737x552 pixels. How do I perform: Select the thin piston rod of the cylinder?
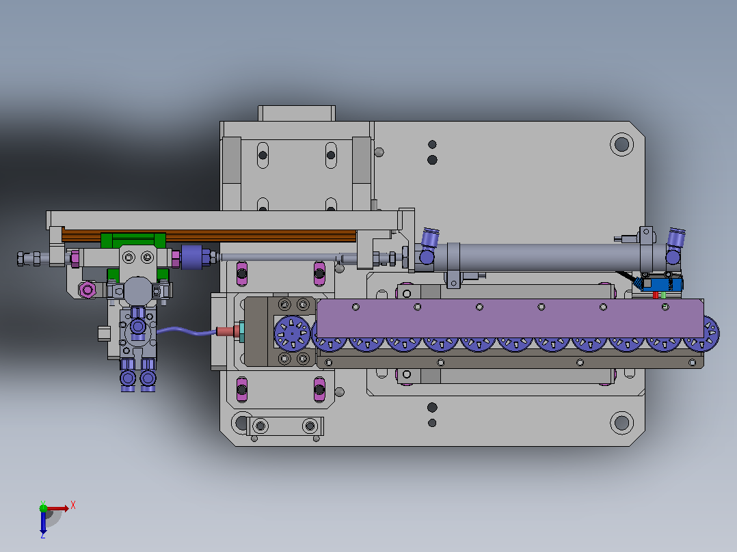point(280,257)
